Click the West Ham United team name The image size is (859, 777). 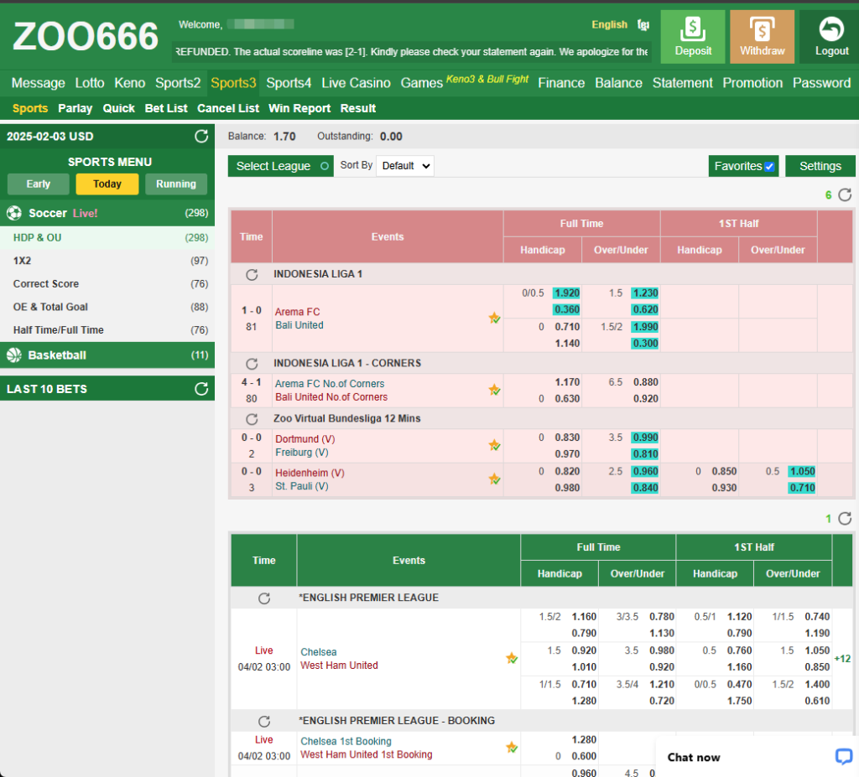pyautogui.click(x=339, y=666)
